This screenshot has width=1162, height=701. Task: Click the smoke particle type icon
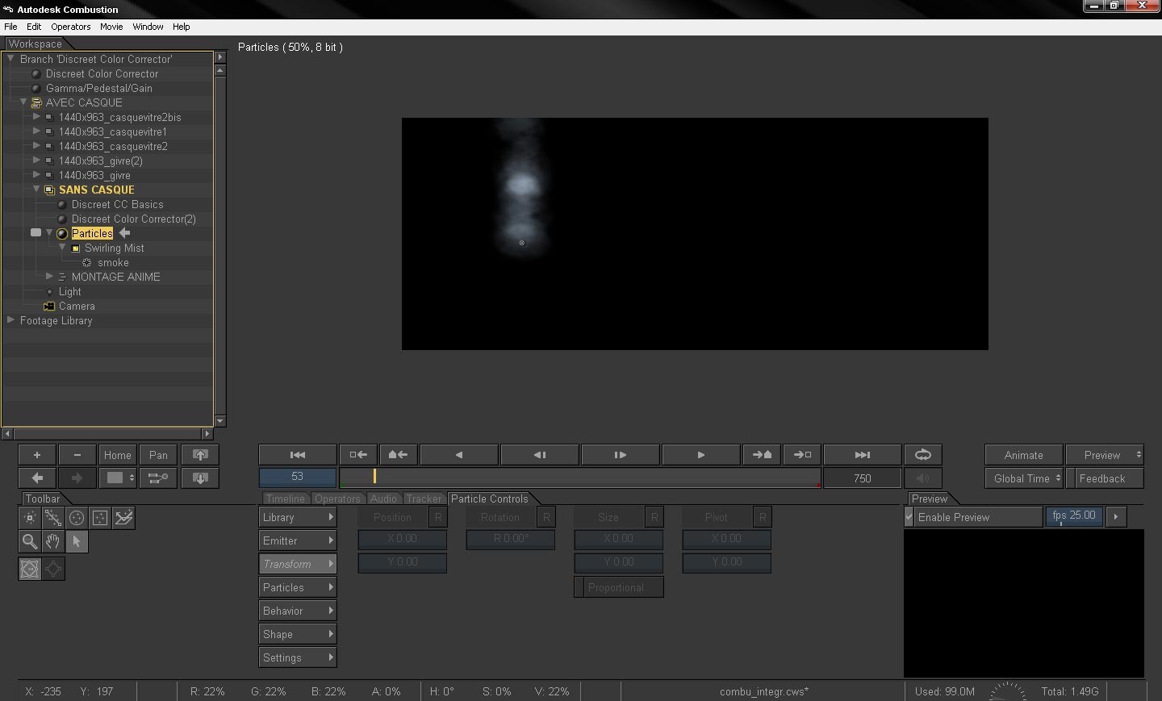(87, 263)
